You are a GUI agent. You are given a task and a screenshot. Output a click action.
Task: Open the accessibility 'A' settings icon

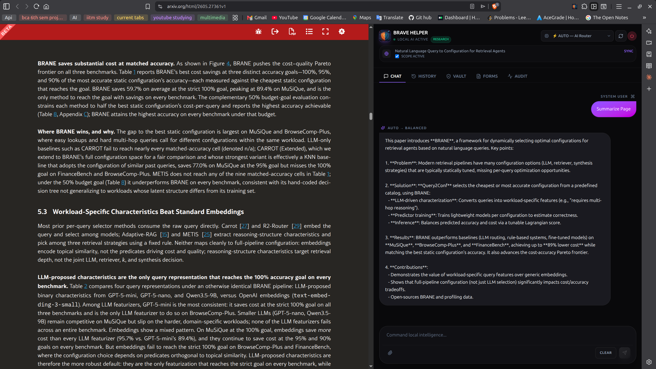[342, 32]
